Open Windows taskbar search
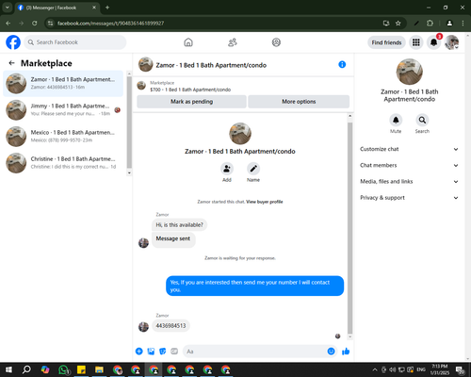 coord(26,369)
